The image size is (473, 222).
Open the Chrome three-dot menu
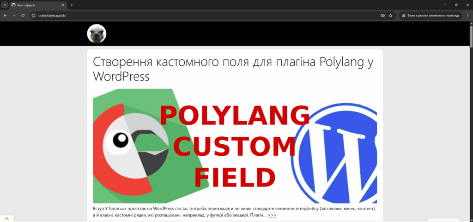click(467, 15)
